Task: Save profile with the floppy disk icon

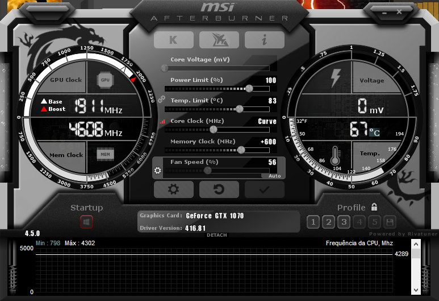Action: 390,222
